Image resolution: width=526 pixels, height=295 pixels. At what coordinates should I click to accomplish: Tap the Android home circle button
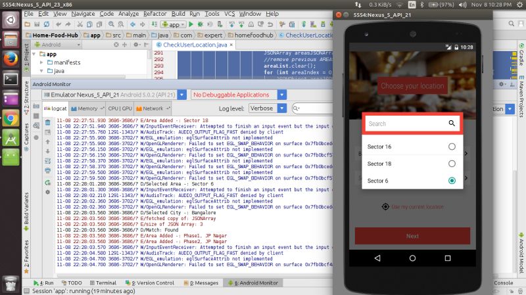click(x=413, y=258)
